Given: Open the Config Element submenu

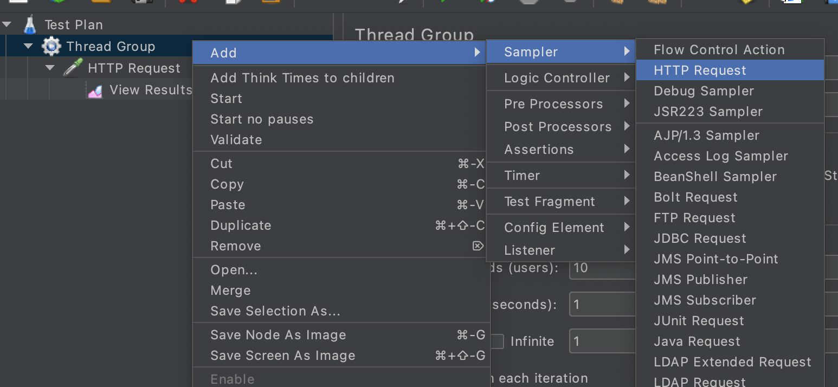Looking at the screenshot, I should pos(554,228).
